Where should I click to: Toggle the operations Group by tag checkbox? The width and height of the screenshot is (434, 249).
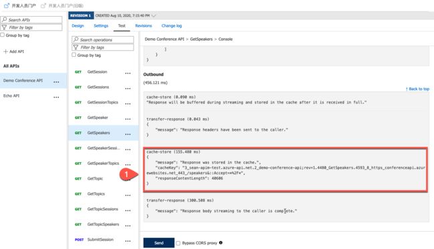[74, 55]
